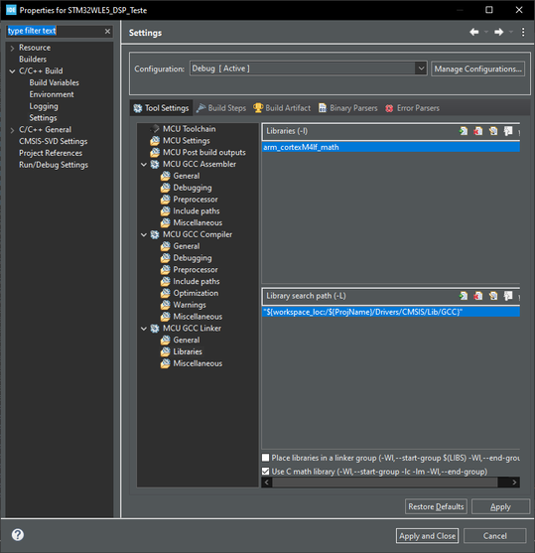Delete entry from Library search path (-L)
Viewport: 535px width, 553px height.
coord(478,296)
